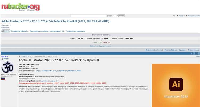
Task: Select the 'Статистика раздачи' heading
Action: (x=101, y=35)
